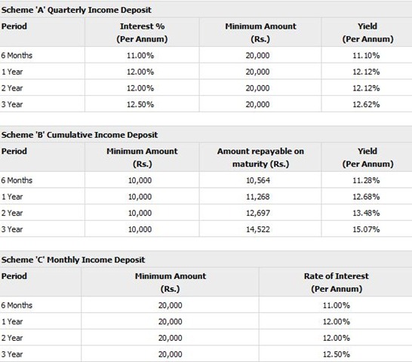Viewport: 412px width, 362px height.
Task: Select the 11.00% interest cell for 6 Months
Action: pyautogui.click(x=140, y=55)
